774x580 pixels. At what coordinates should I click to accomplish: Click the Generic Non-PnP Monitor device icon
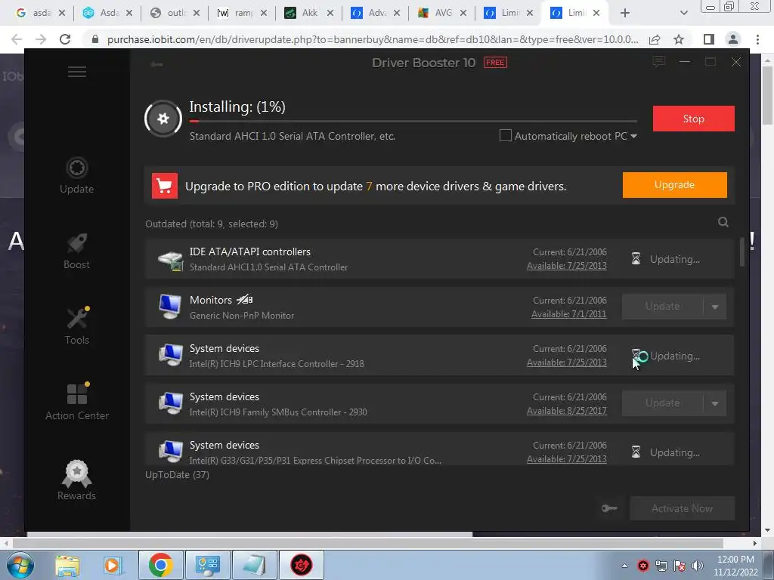coord(170,307)
